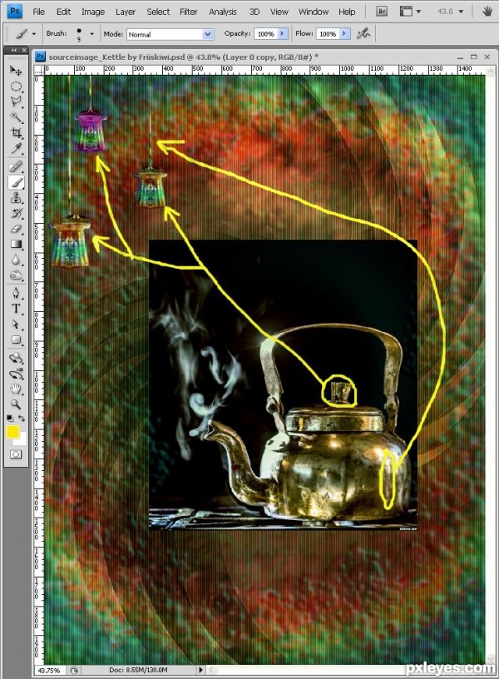Click the Opacity value field
The width and height of the screenshot is (499, 679).
coord(266,34)
